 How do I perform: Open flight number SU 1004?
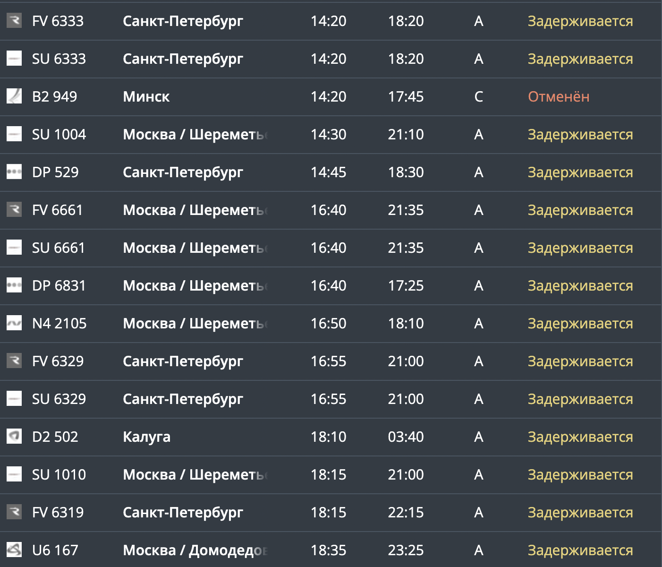(59, 135)
